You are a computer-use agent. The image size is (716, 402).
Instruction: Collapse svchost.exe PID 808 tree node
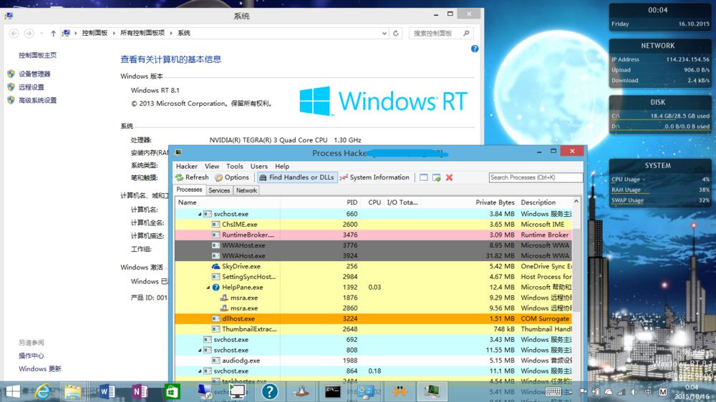[200, 350]
